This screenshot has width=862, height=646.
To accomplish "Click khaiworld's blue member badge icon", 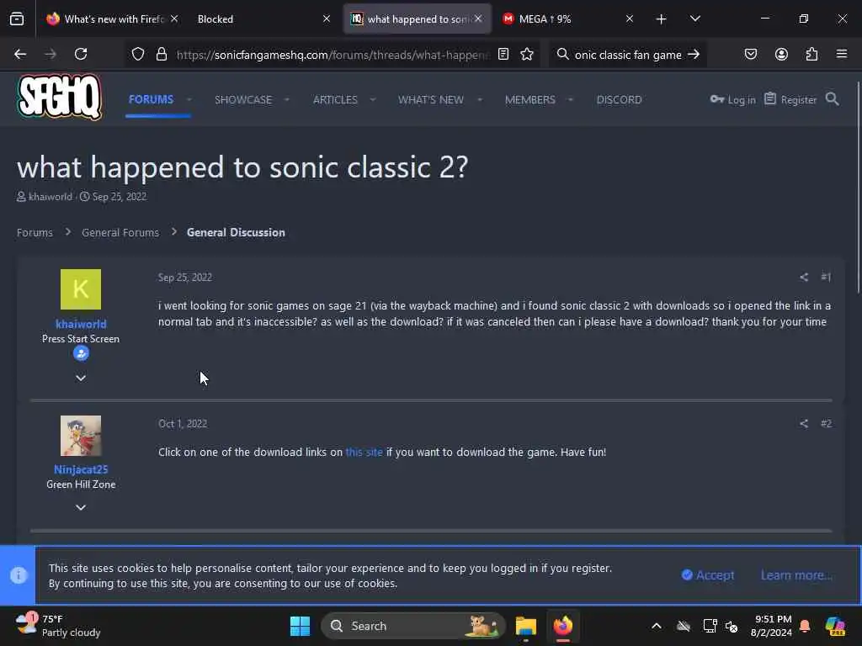I will pyautogui.click(x=81, y=354).
